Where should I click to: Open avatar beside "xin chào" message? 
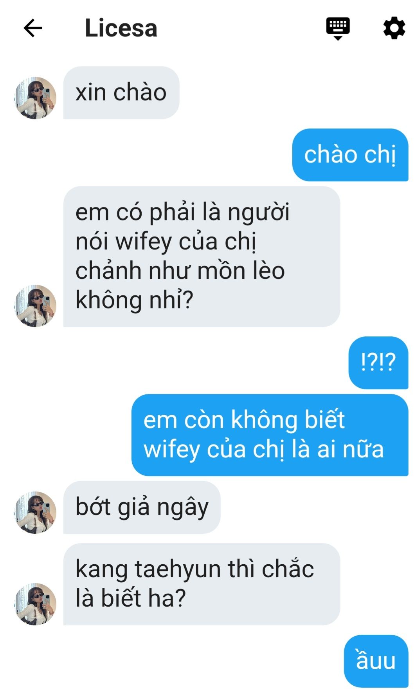click(x=36, y=98)
